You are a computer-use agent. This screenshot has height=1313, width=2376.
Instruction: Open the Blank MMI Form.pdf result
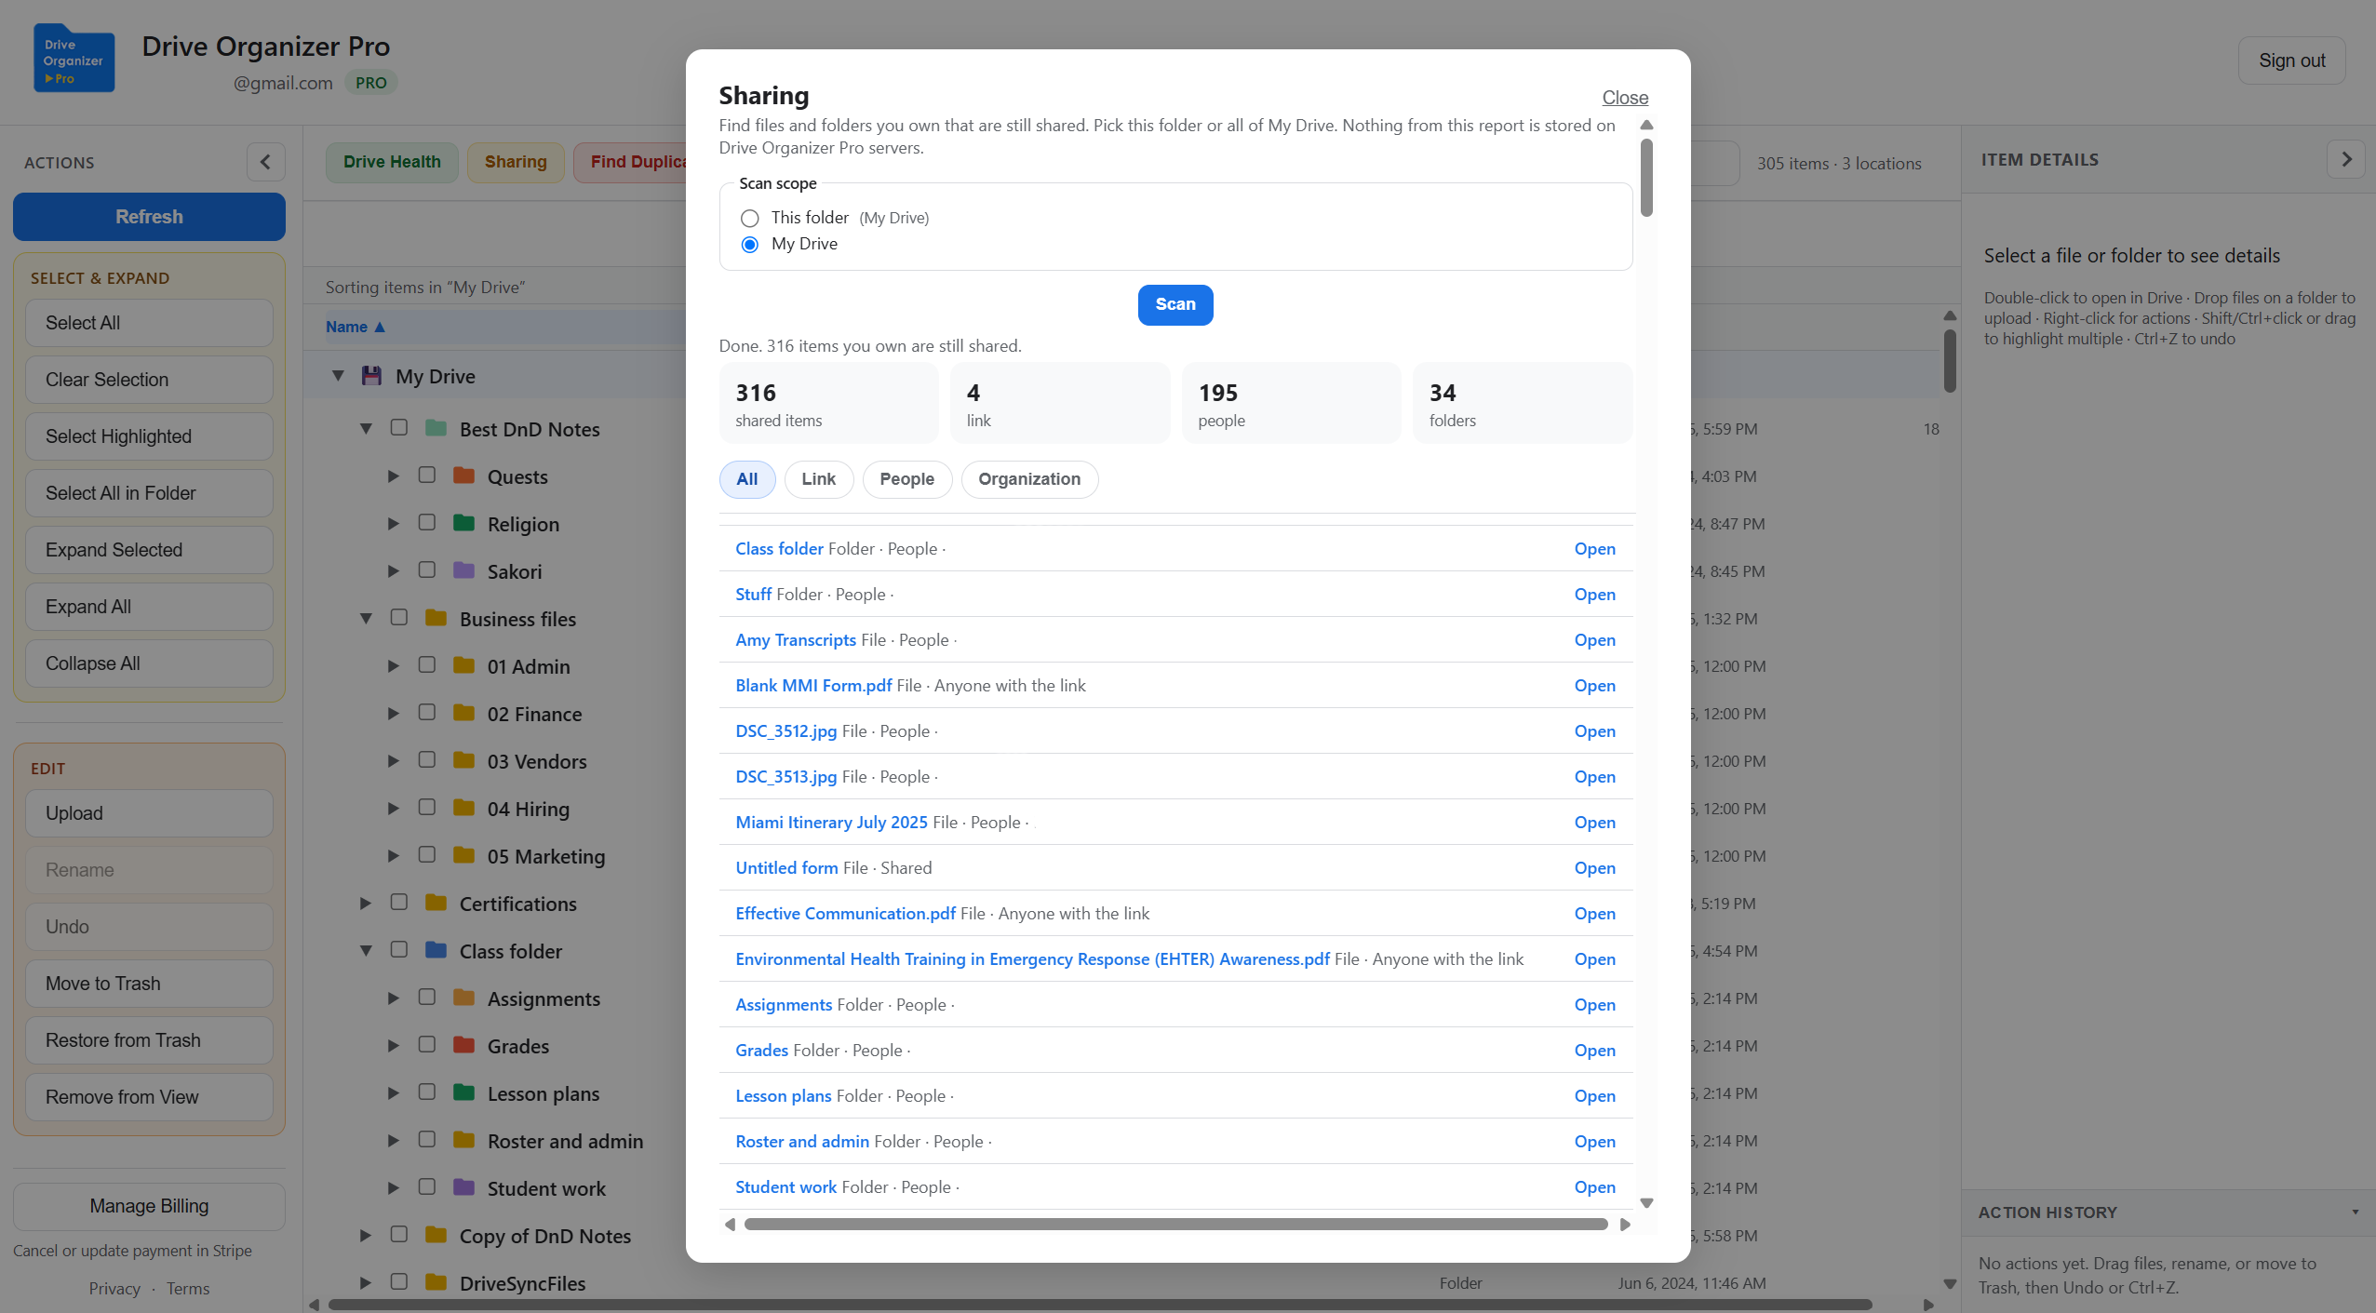1594,686
